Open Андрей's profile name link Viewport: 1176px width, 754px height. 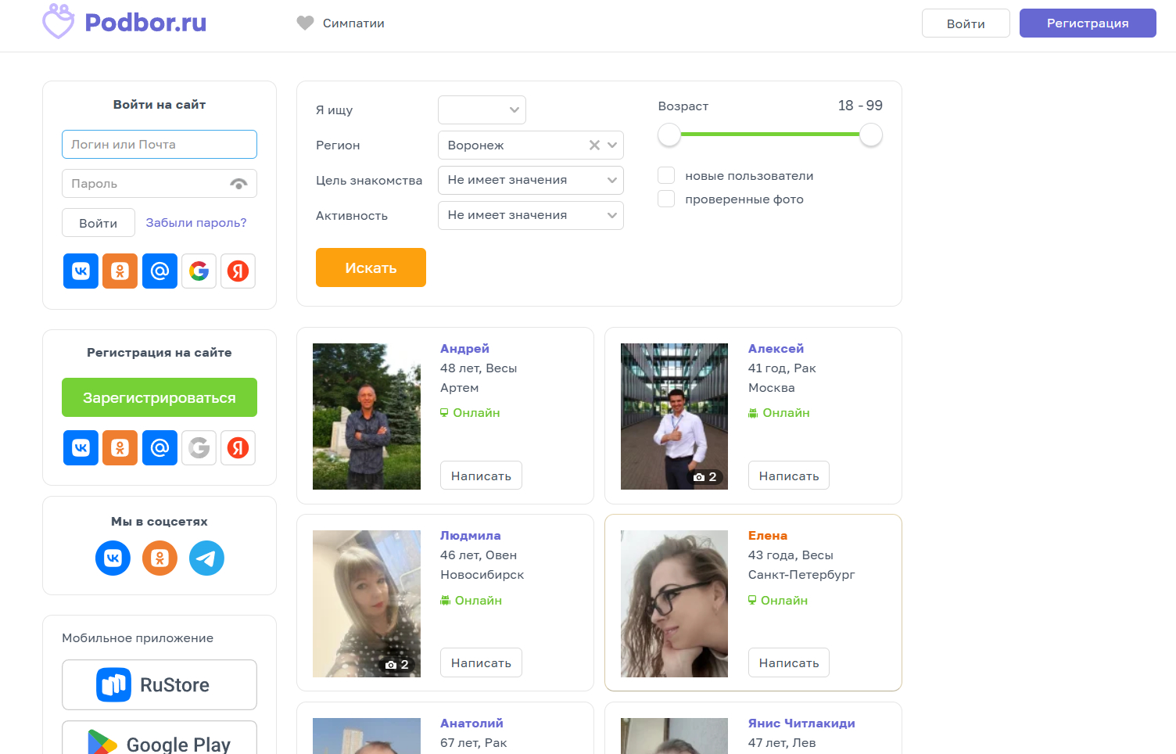pyautogui.click(x=464, y=349)
